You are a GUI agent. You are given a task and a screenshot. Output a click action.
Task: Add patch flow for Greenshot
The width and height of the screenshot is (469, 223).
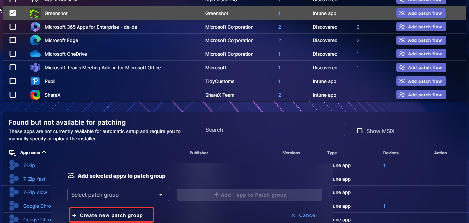click(x=421, y=13)
